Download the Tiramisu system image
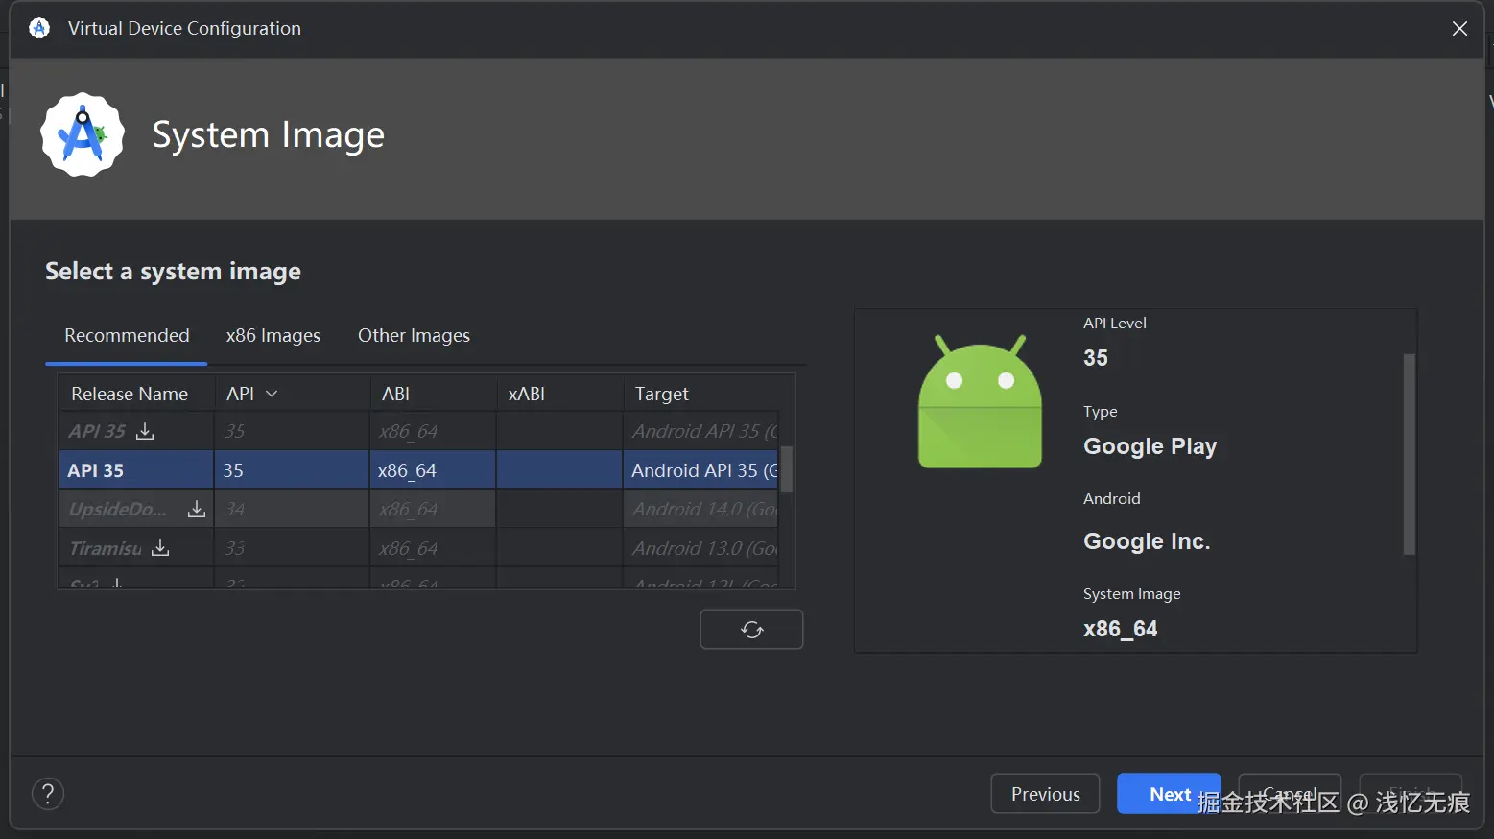 tap(161, 548)
